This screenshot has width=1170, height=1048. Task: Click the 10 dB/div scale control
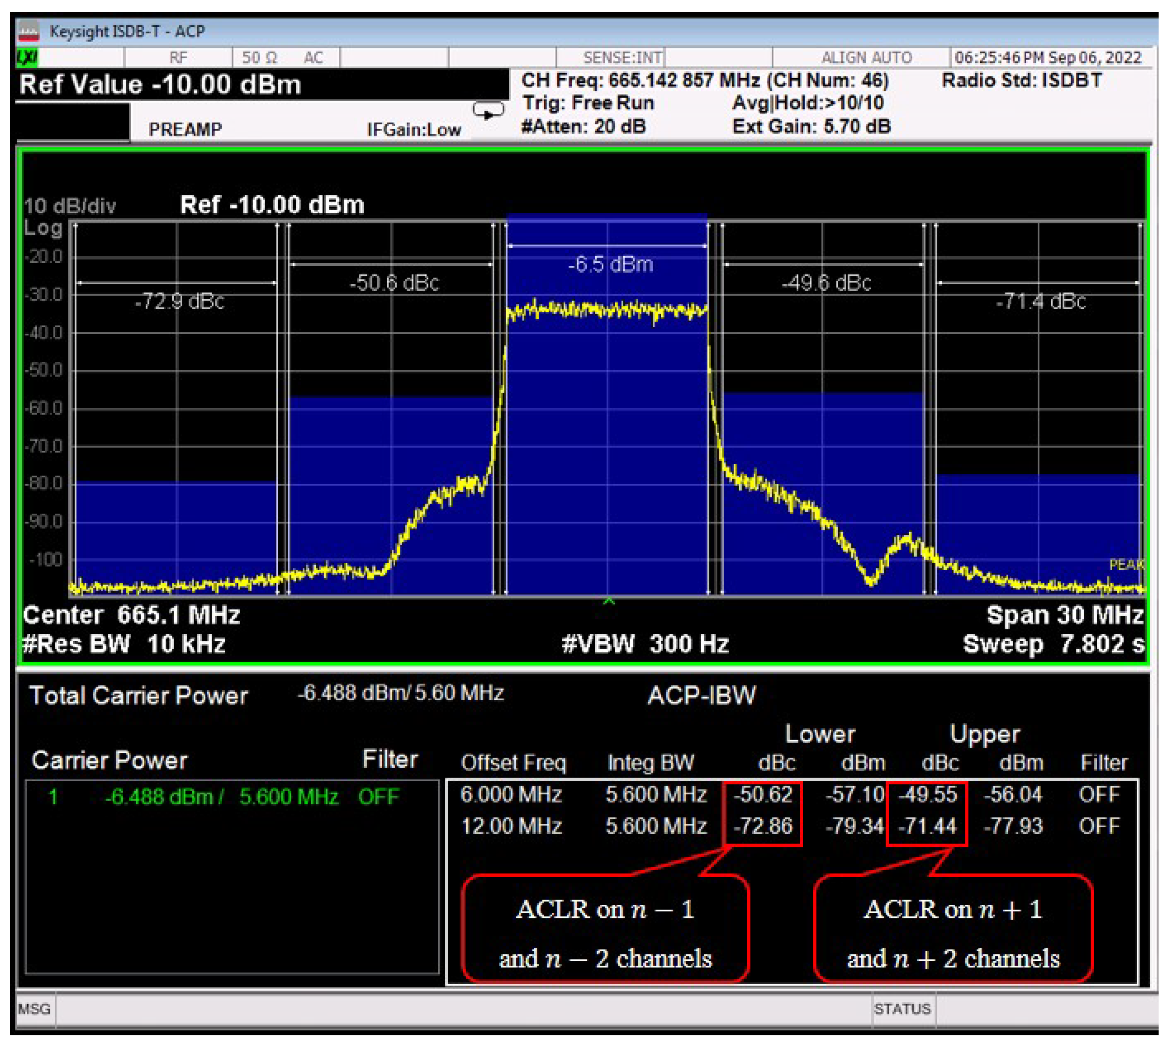[69, 205]
